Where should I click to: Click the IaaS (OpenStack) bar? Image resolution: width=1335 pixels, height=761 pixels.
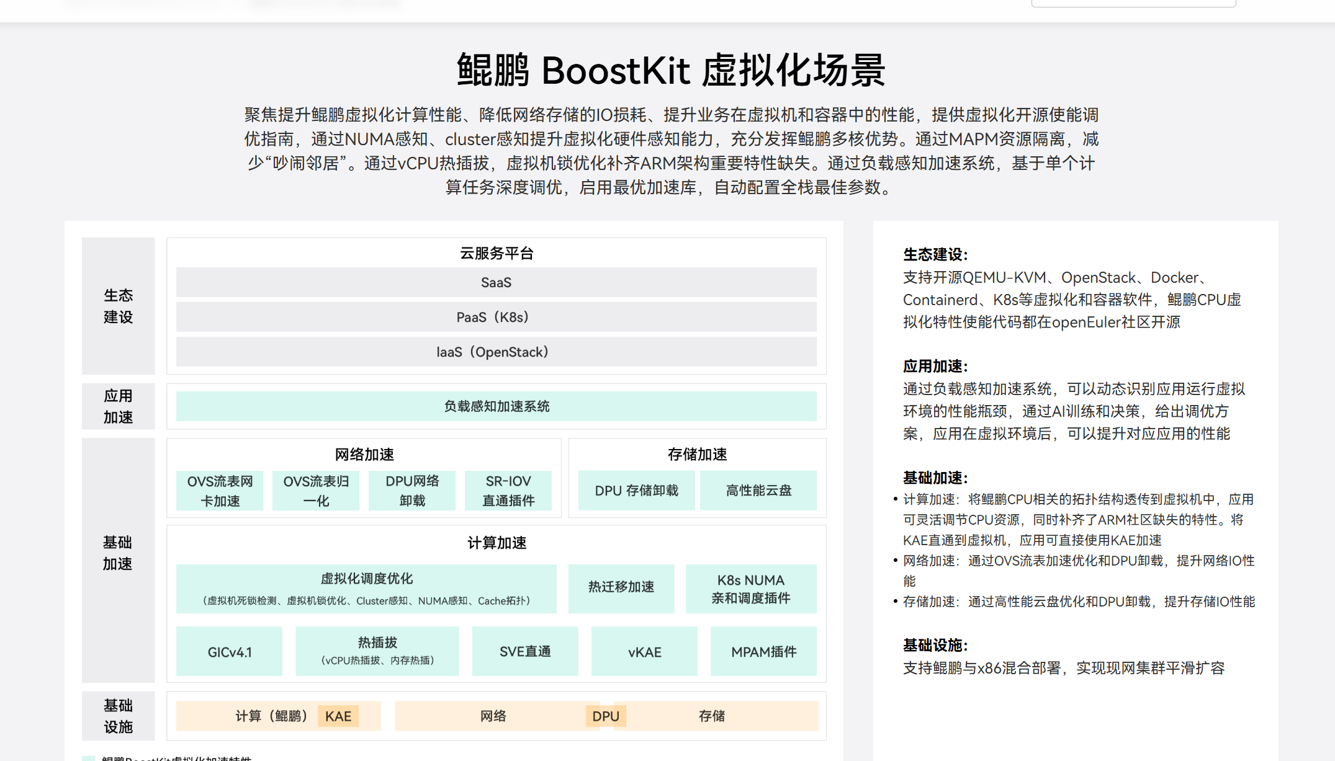point(496,352)
